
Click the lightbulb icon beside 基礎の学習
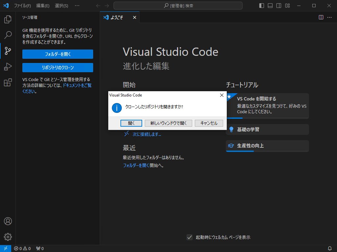coord(231,129)
